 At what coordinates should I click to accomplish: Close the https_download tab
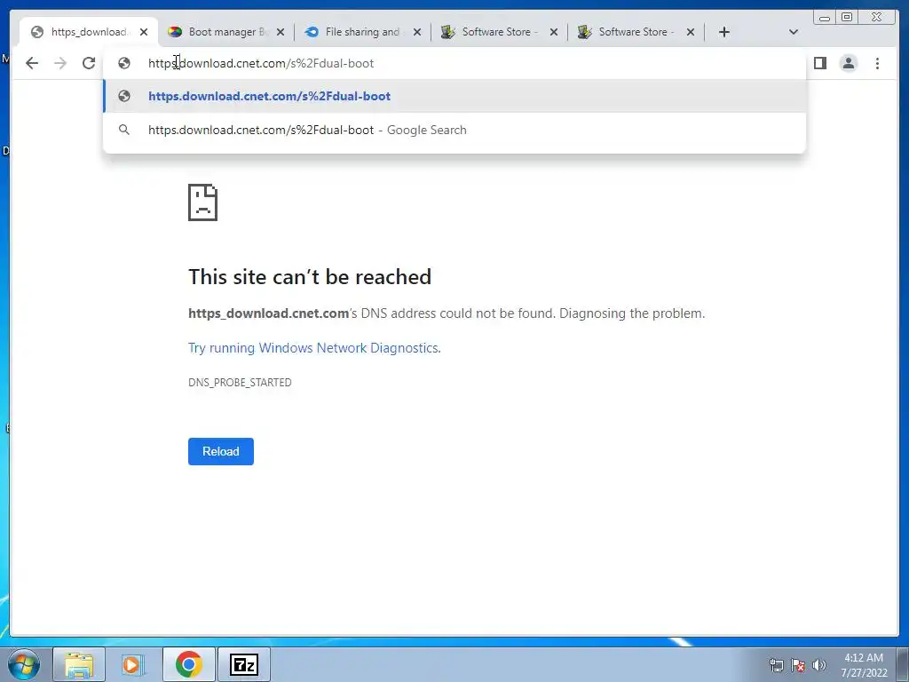tap(144, 32)
